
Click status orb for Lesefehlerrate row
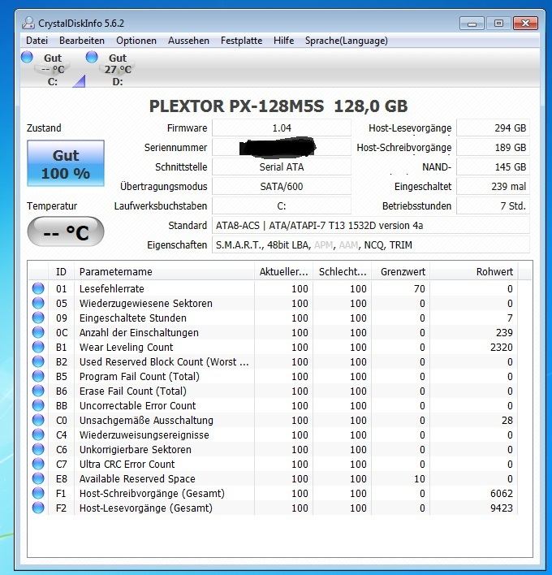click(x=38, y=288)
